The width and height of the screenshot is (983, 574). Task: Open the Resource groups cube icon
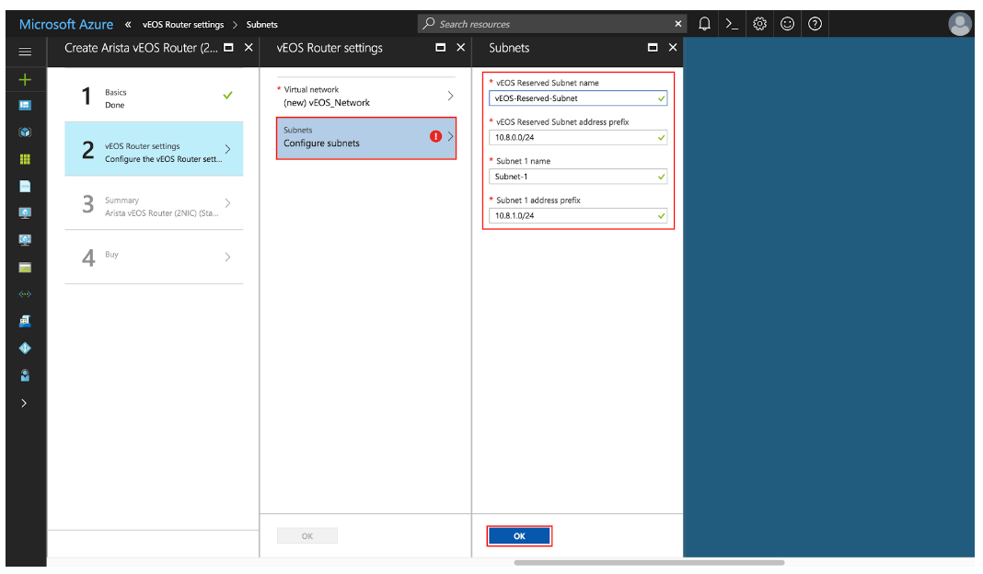click(25, 132)
